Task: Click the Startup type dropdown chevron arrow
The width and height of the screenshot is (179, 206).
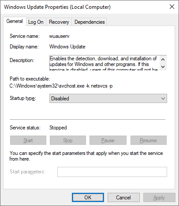Action: click(x=163, y=99)
